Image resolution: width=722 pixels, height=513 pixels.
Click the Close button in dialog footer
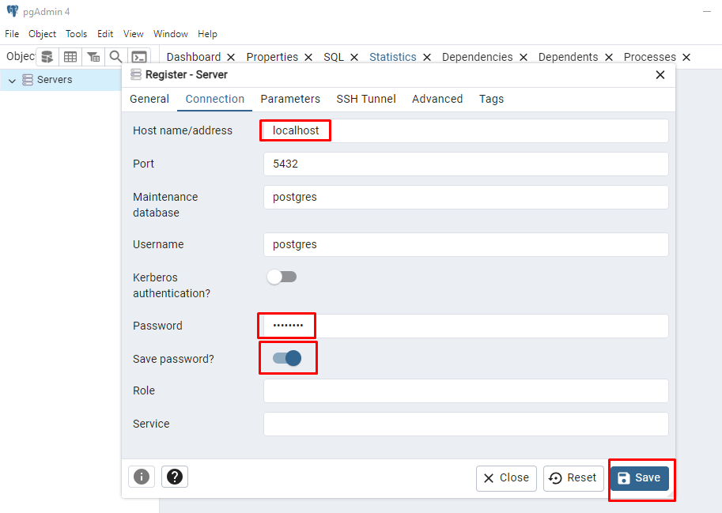pos(506,478)
